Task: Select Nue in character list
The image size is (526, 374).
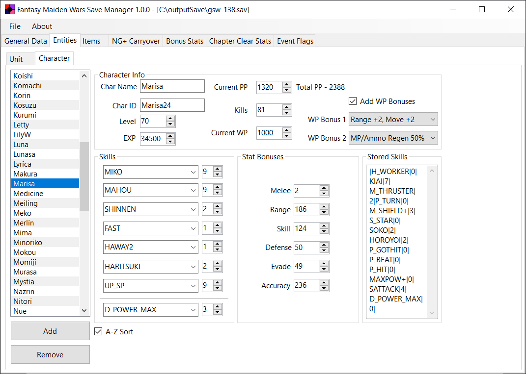Action: (45, 311)
